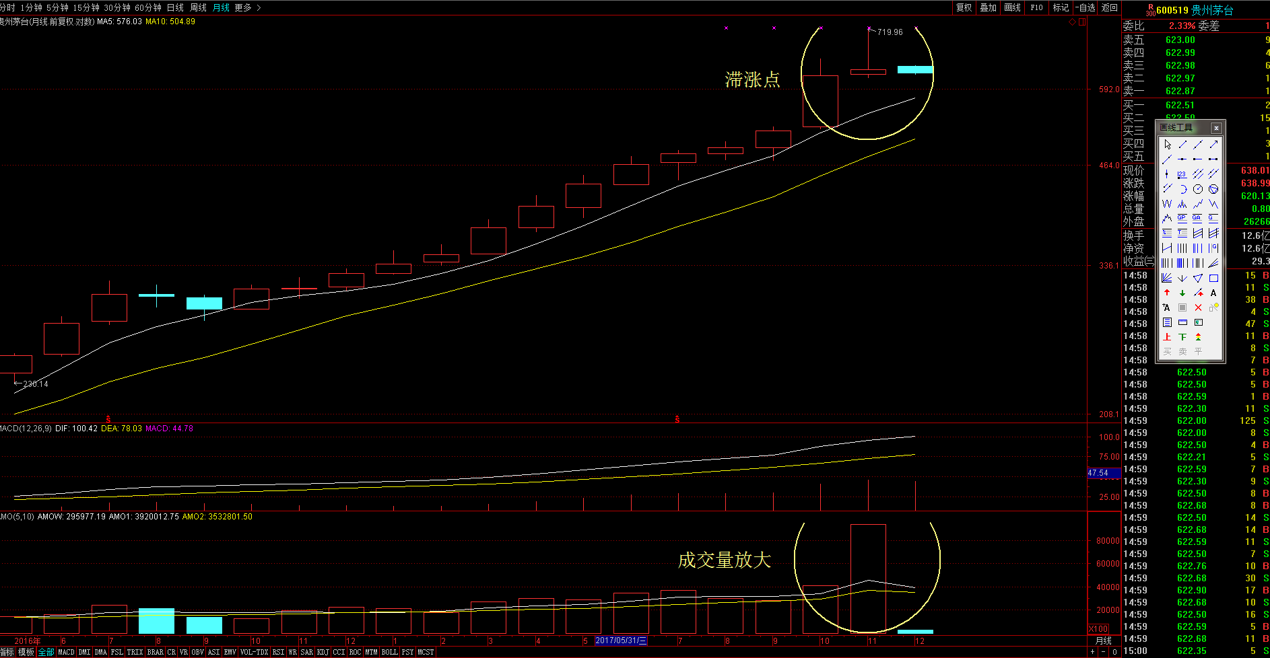Select the linear regression channel tool
Image resolution: width=1270 pixels, height=658 pixels.
pyautogui.click(x=1198, y=233)
